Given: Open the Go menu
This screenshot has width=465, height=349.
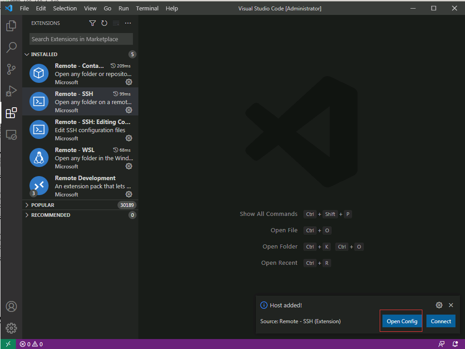Looking at the screenshot, I should (x=108, y=8).
